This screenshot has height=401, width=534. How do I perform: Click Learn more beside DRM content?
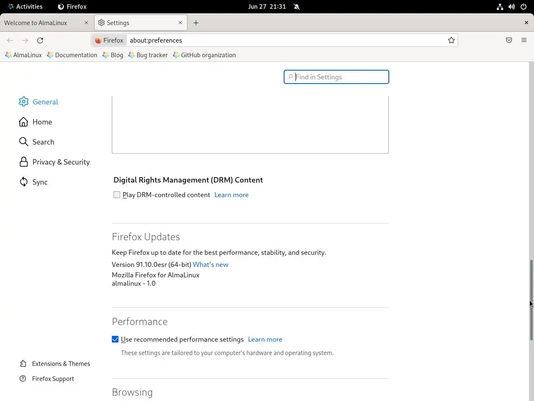pyautogui.click(x=232, y=195)
